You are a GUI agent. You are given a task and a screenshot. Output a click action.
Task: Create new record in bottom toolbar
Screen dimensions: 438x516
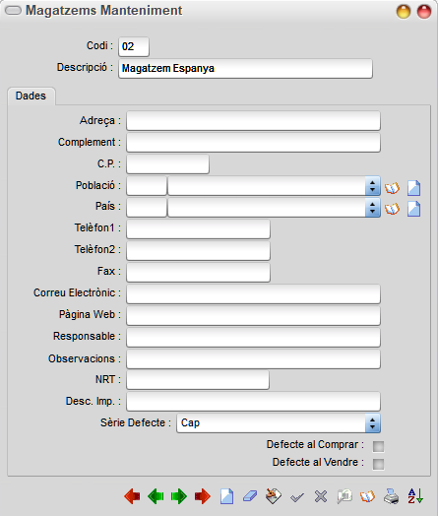click(226, 496)
